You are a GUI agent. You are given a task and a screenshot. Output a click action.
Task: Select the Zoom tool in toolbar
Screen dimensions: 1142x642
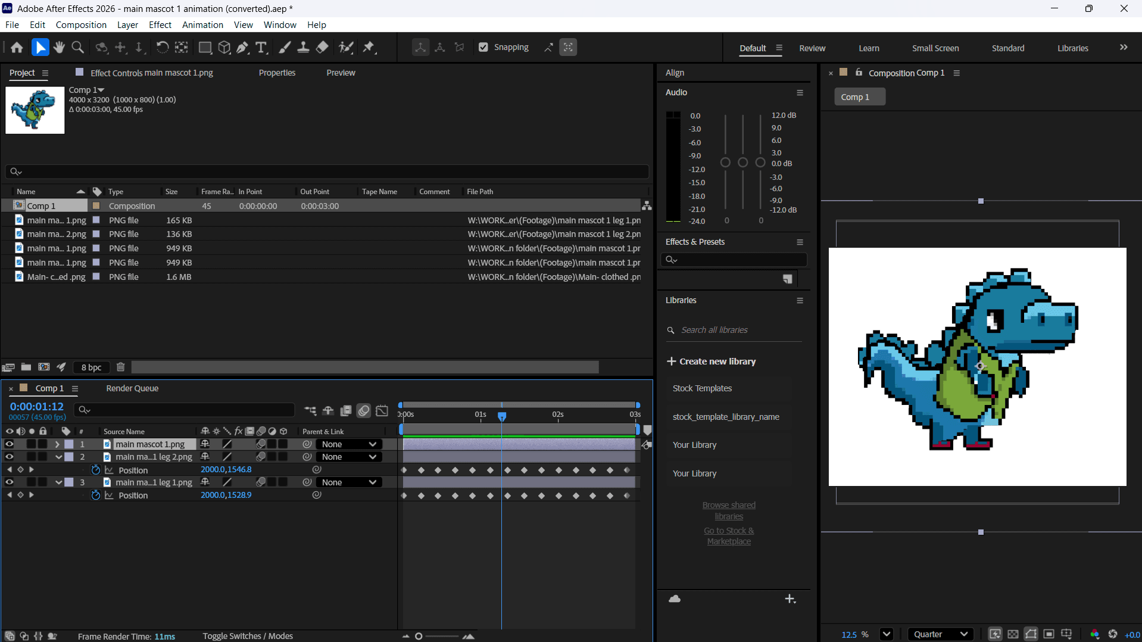click(x=77, y=48)
